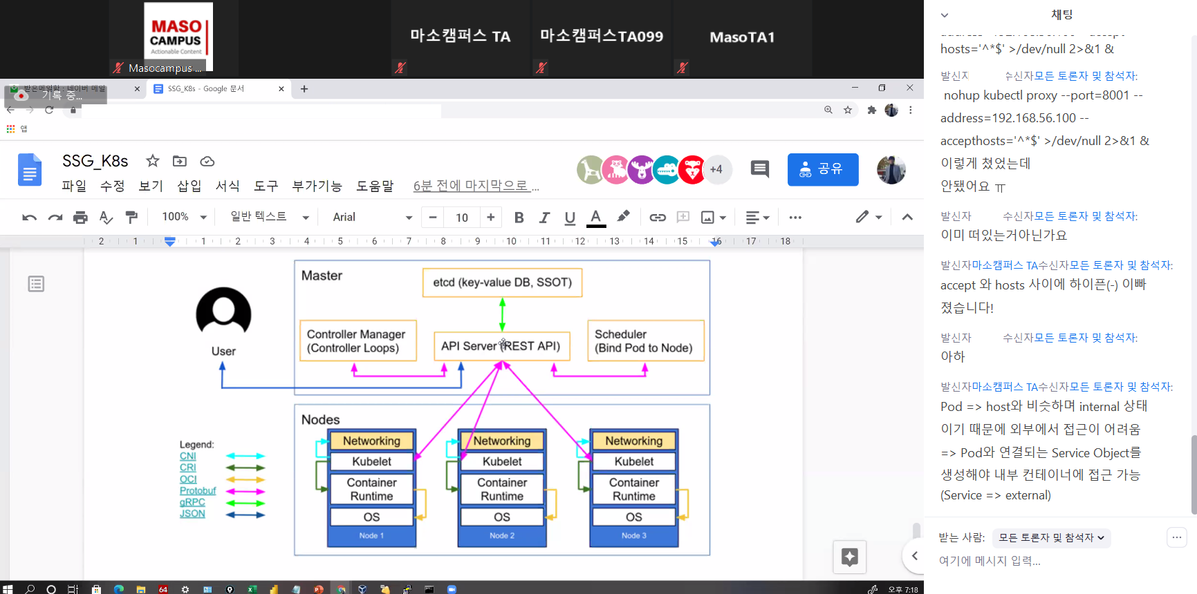Click the Undo arrow in toolbar
Screen dimensions: 1197x594
pyautogui.click(x=29, y=218)
